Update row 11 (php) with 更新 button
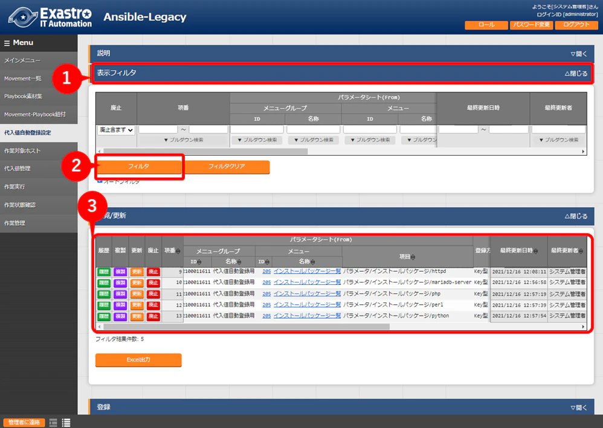The height and width of the screenshot is (428, 603). [137, 294]
